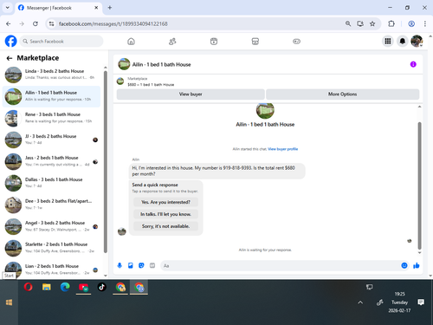The height and width of the screenshot is (325, 433).
Task: Open File Explorer from the taskbar
Action: coord(47,287)
